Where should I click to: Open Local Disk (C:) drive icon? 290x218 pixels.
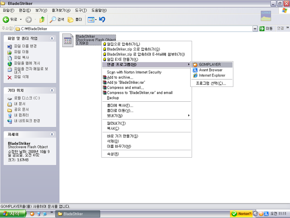[x=10, y=98]
